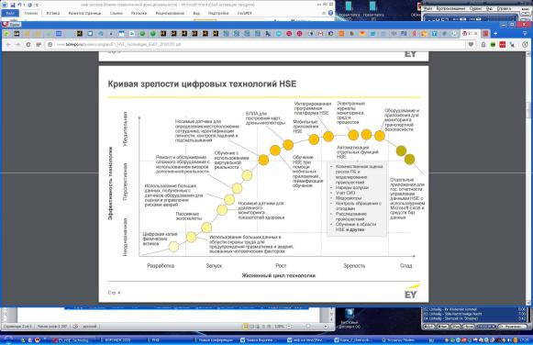Click the PDF viewer vertical scrollbar
Screen dimensions: 533x345
click(x=529, y=178)
